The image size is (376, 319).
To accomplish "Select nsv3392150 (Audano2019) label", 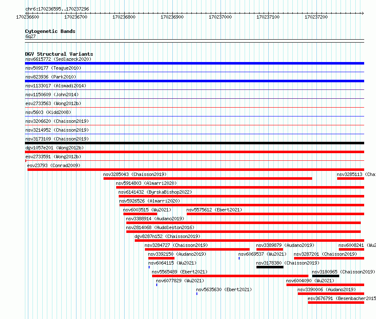I will [177, 254].
